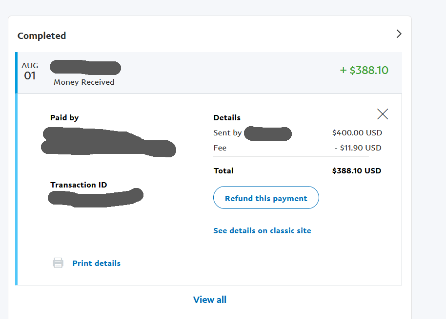
Task: Open the Completed section chevron arrow
Action: point(399,34)
